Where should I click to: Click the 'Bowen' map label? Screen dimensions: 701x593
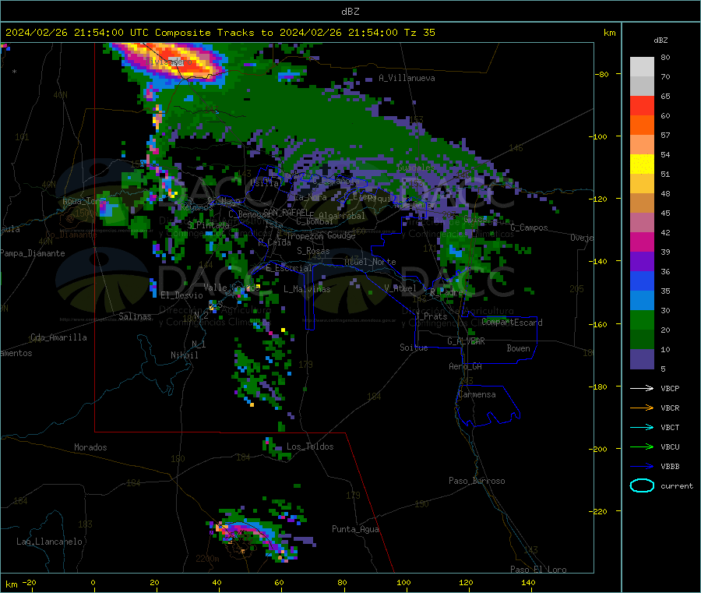[x=518, y=348]
